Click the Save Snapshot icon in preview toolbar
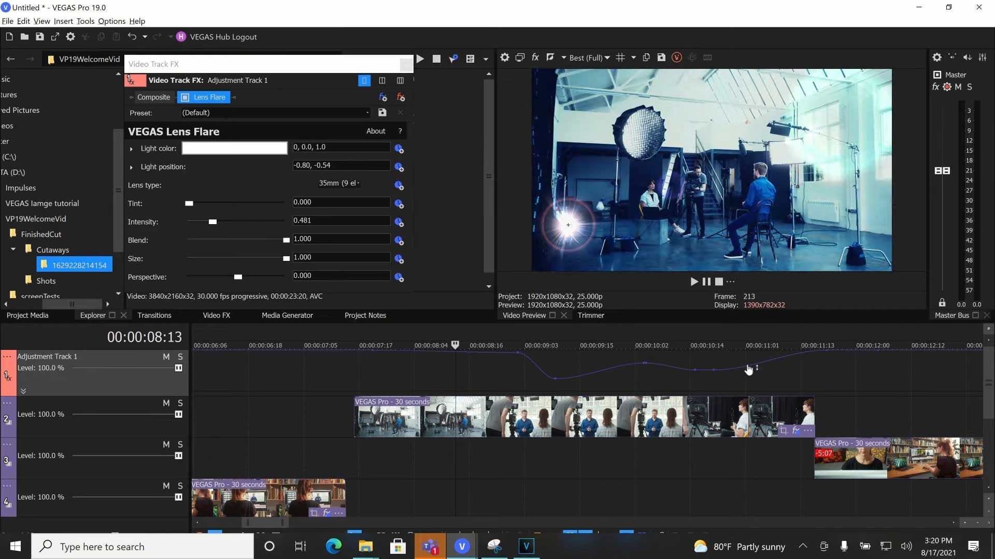This screenshot has height=559, width=995. click(661, 57)
